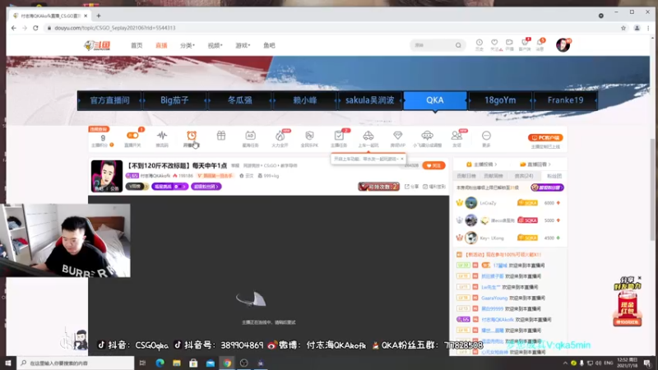
Task: Click the alarm clock broadcast reminder icon
Action: click(192, 136)
